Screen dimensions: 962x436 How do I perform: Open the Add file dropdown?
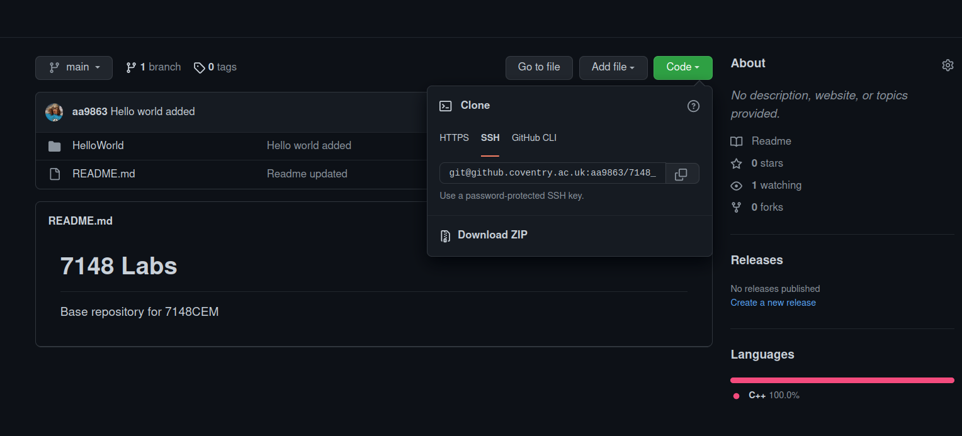[x=613, y=67]
